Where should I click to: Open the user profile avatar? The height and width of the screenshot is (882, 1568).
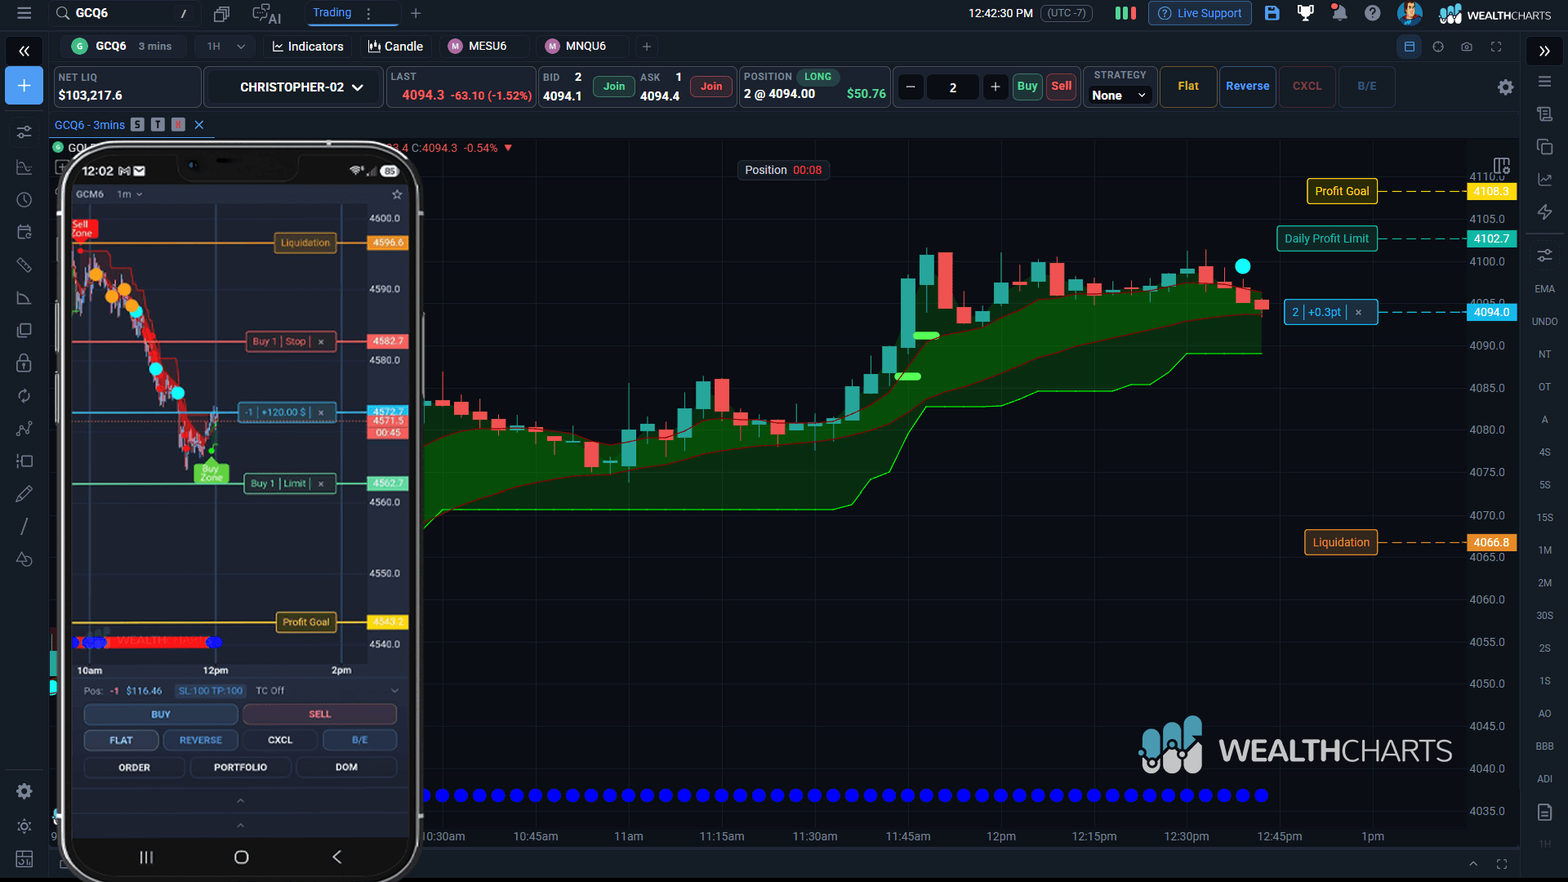pyautogui.click(x=1410, y=13)
